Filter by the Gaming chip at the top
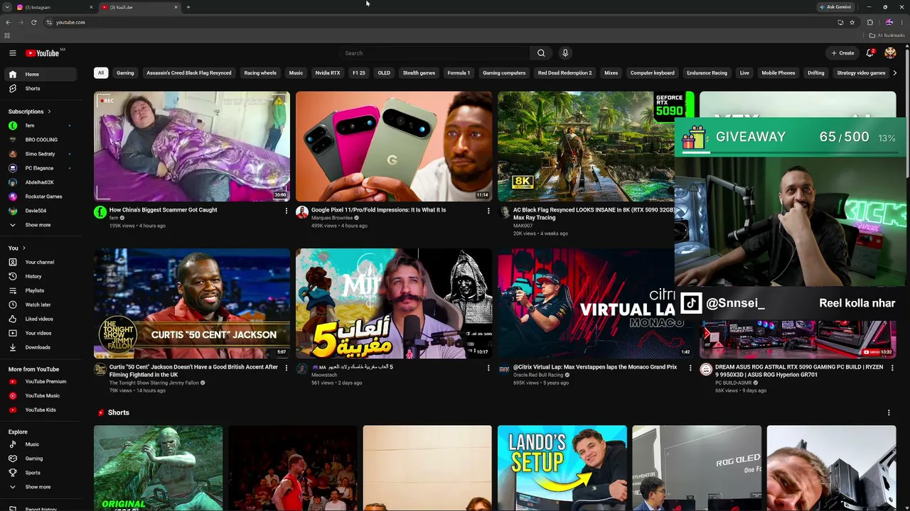Image resolution: width=910 pixels, height=511 pixels. click(x=125, y=72)
